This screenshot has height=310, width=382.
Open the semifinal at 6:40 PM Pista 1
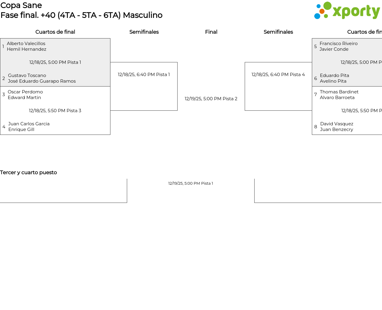point(144,75)
